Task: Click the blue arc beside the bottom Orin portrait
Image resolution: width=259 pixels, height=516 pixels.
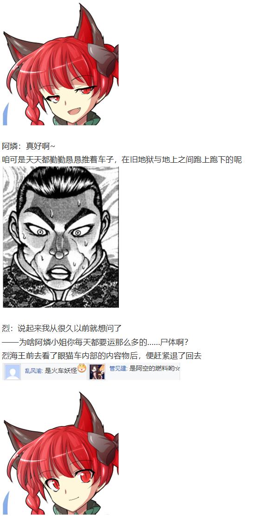Action: tap(5, 503)
